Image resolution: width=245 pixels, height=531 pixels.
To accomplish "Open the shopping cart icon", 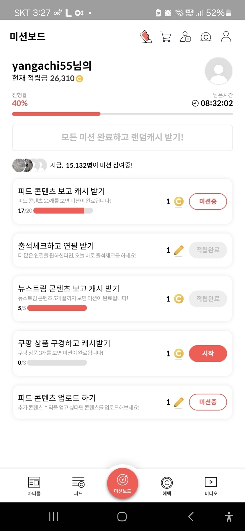I will 165,37.
